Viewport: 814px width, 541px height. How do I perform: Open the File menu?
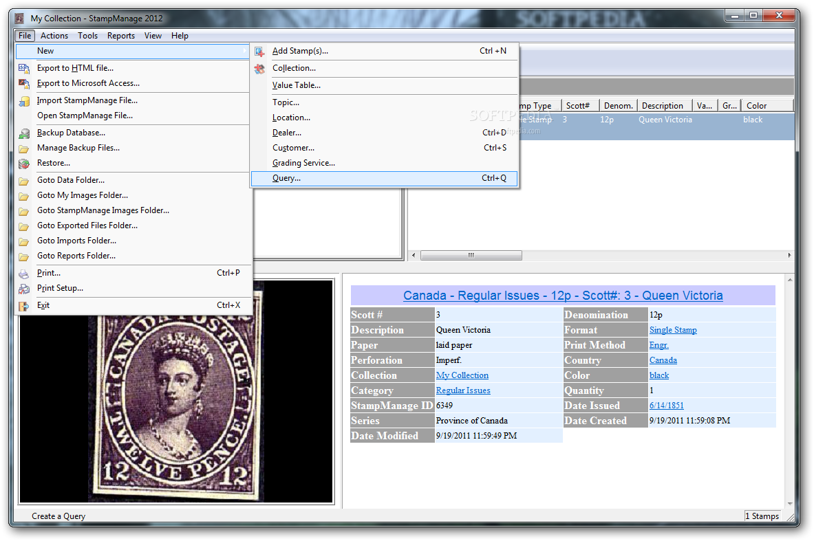pyautogui.click(x=25, y=35)
